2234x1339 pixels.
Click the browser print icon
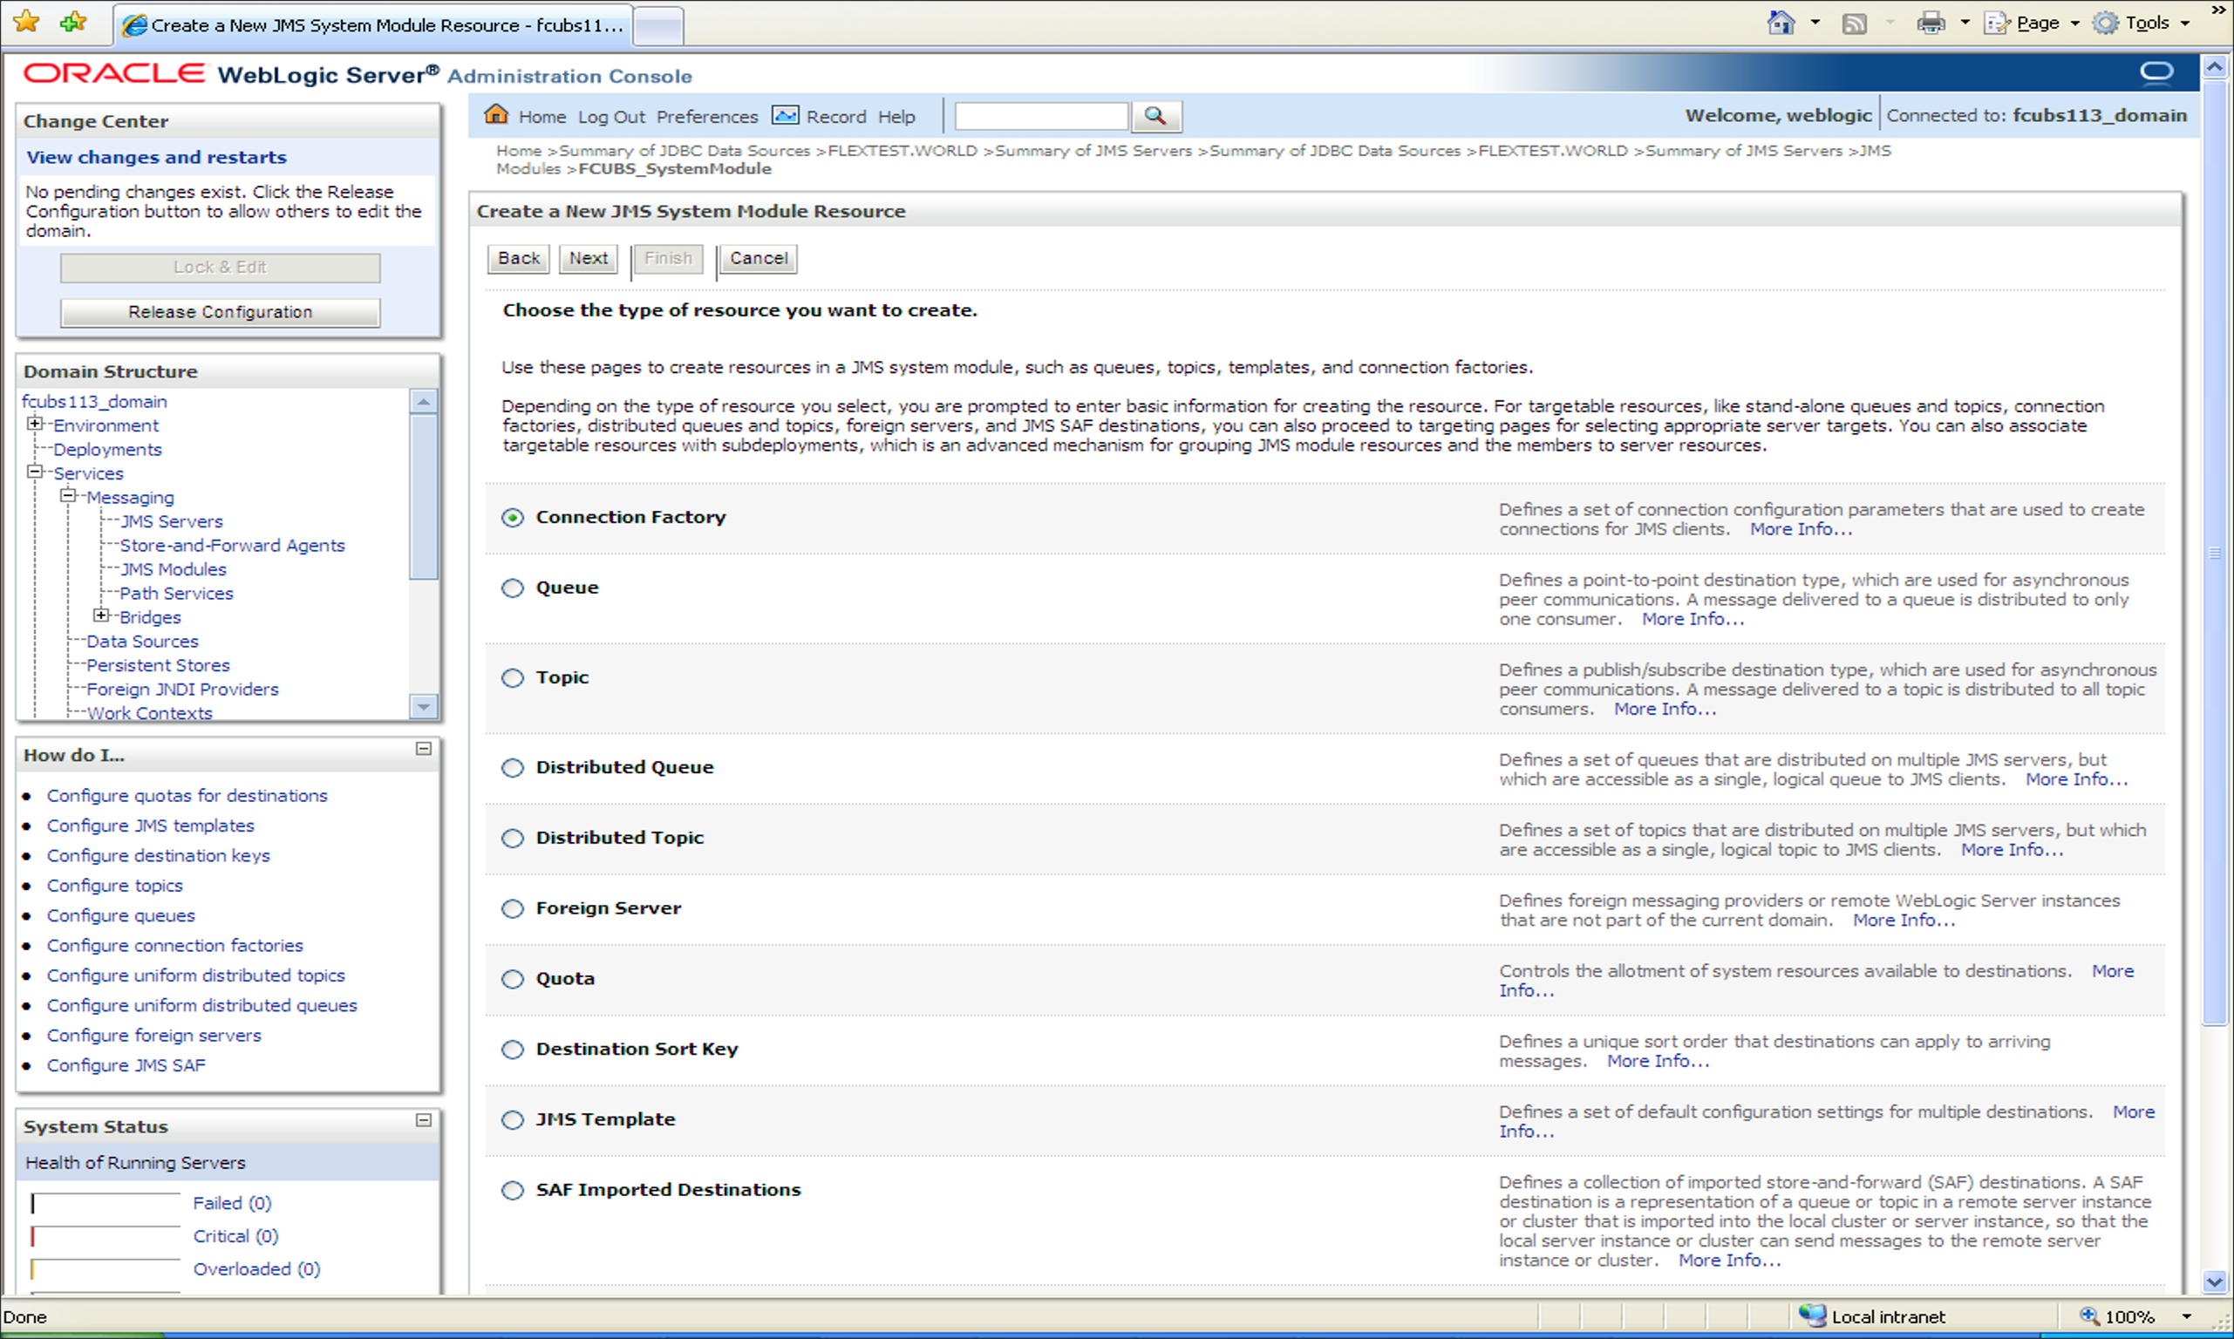point(1930,23)
